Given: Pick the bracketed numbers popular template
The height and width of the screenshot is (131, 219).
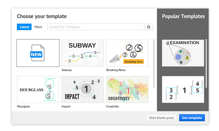Looking at the screenshot, I should point(183,89).
